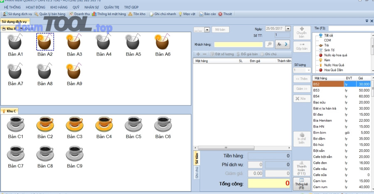Open the Số lượng quantity dropdown
374x194 pixels.
308,70
